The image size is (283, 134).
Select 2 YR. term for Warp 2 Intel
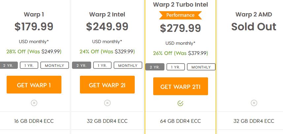point(82,65)
